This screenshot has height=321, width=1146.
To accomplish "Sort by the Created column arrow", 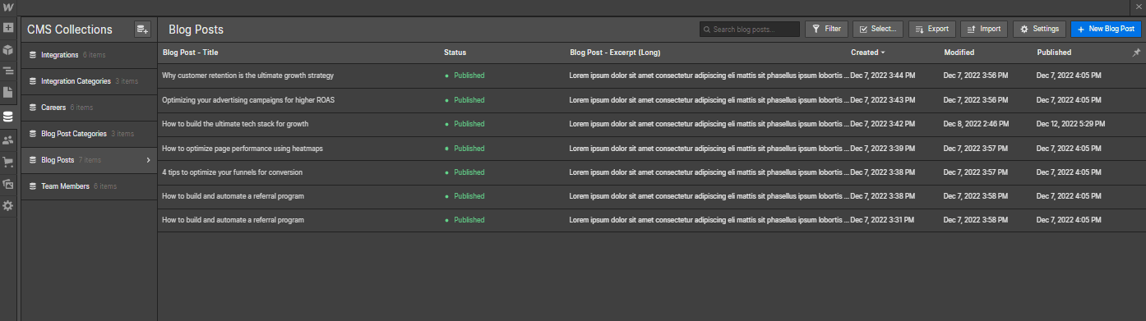I will 883,53.
